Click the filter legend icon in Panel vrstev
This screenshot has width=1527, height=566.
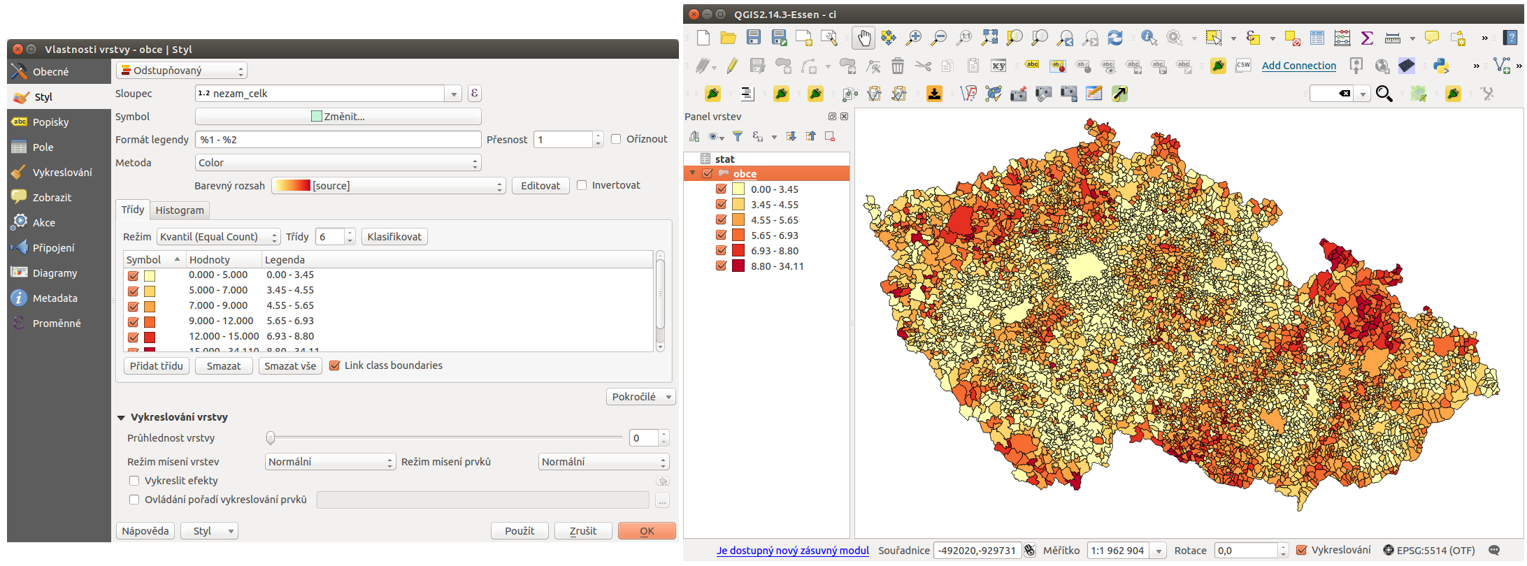click(738, 136)
